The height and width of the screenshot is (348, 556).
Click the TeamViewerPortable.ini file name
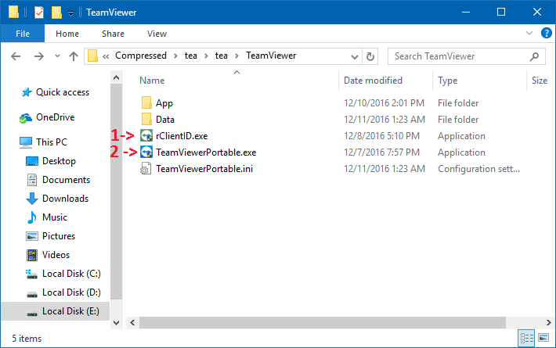(x=204, y=168)
